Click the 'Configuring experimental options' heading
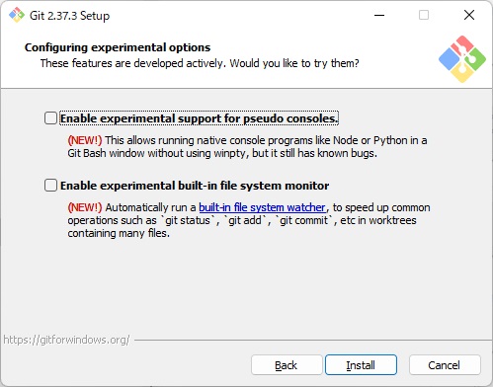Screen dimensions: 493x387 118,47
